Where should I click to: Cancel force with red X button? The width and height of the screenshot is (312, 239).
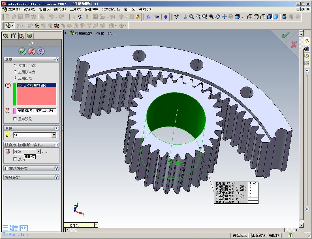[31, 51]
